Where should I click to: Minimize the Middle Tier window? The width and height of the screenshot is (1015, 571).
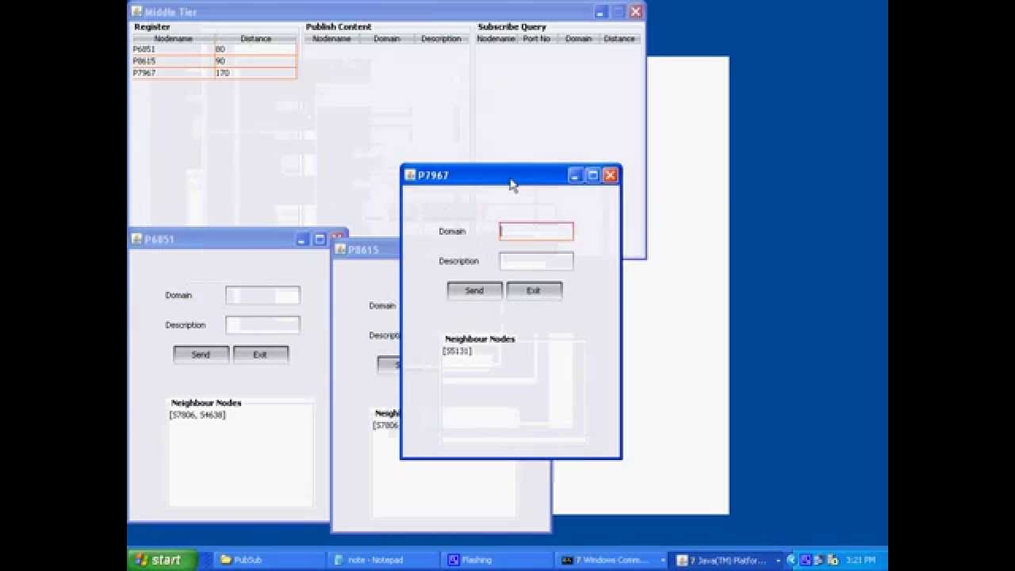click(600, 12)
